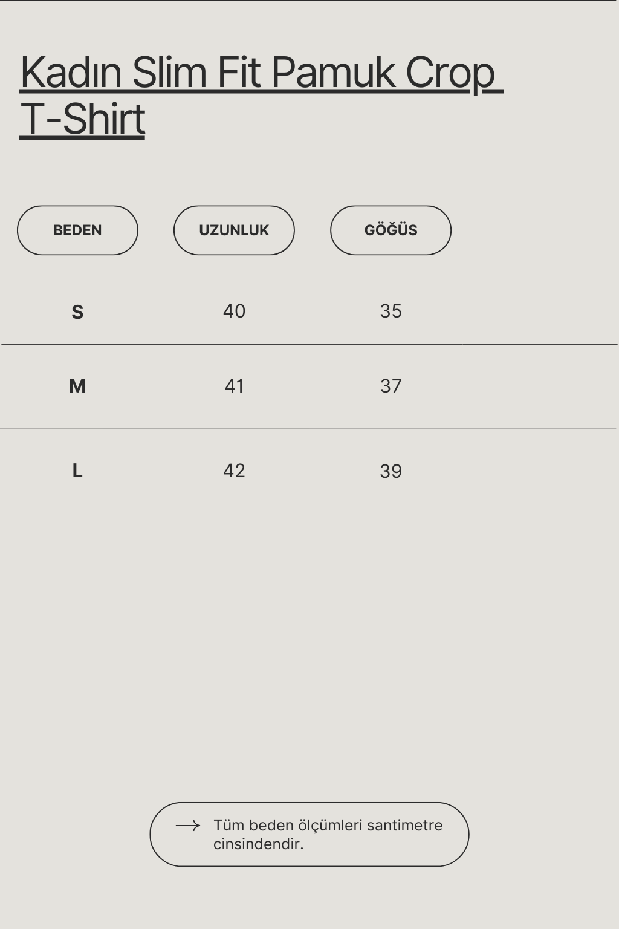Screen dimensions: 619x929
Task: Open the word Kadın in the title link
Action: [71, 73]
